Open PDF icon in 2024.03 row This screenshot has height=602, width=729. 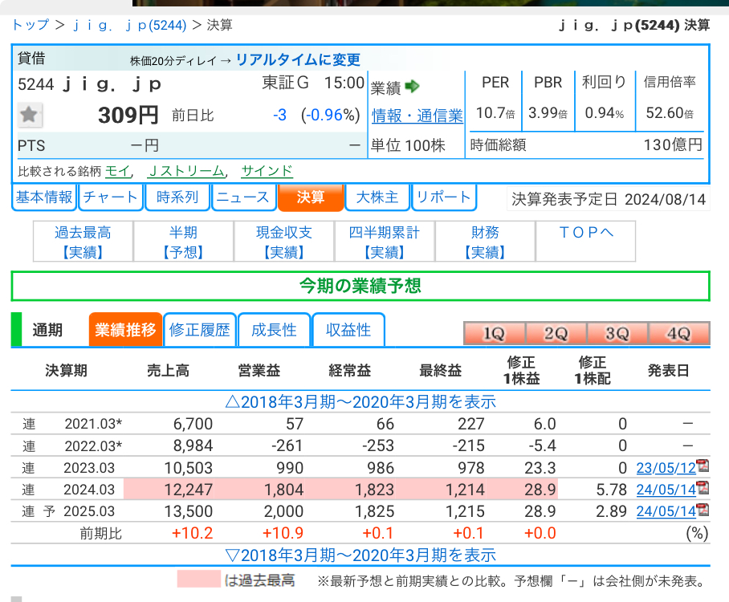pyautogui.click(x=703, y=488)
